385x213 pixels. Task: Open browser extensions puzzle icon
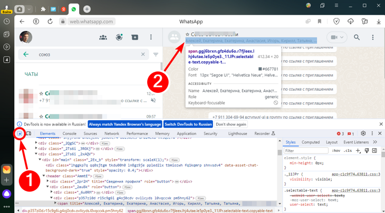[x=43, y=9]
